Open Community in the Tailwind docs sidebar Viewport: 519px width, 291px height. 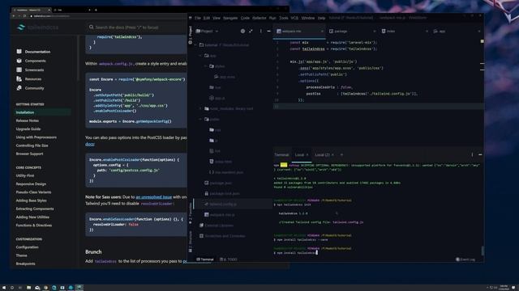coord(34,88)
